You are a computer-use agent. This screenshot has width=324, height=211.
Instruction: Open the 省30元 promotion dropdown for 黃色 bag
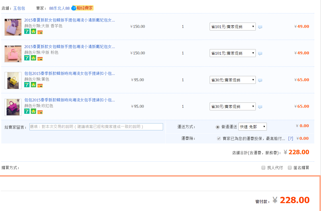tap(233, 80)
